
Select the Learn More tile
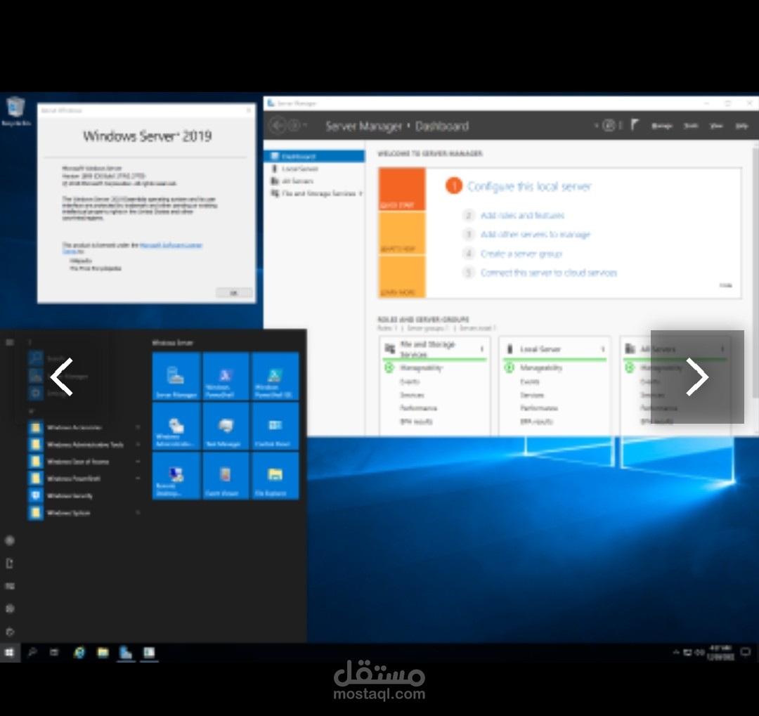tap(402, 276)
